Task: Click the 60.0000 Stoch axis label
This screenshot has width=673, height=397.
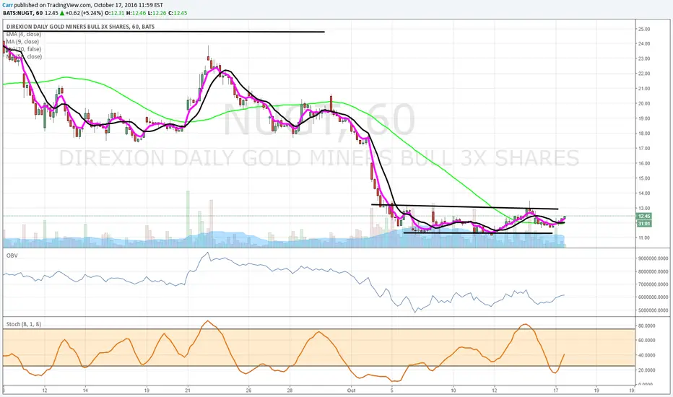Action: click(646, 341)
